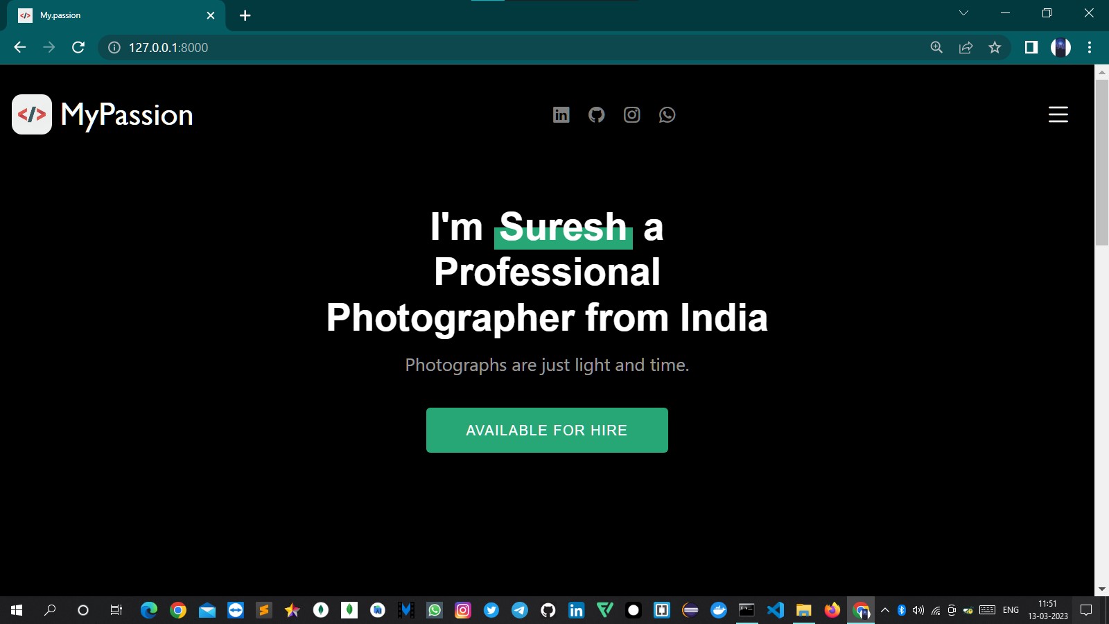The height and width of the screenshot is (624, 1109).
Task: Open the Windows notification center
Action: [1086, 610]
